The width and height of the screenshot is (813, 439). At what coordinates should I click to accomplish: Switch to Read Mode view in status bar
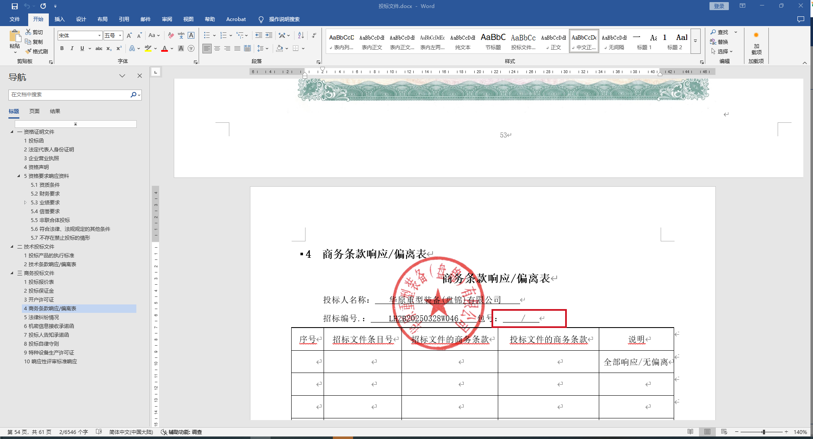pos(690,432)
